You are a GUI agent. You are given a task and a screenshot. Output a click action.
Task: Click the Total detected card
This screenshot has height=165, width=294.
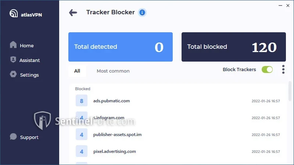pyautogui.click(x=121, y=47)
